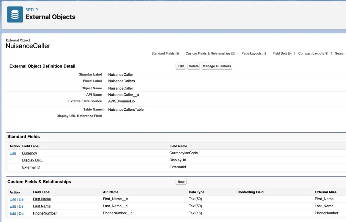Delete the First Name custom field
Viewport: 346px width, 222px height.
tap(22, 199)
